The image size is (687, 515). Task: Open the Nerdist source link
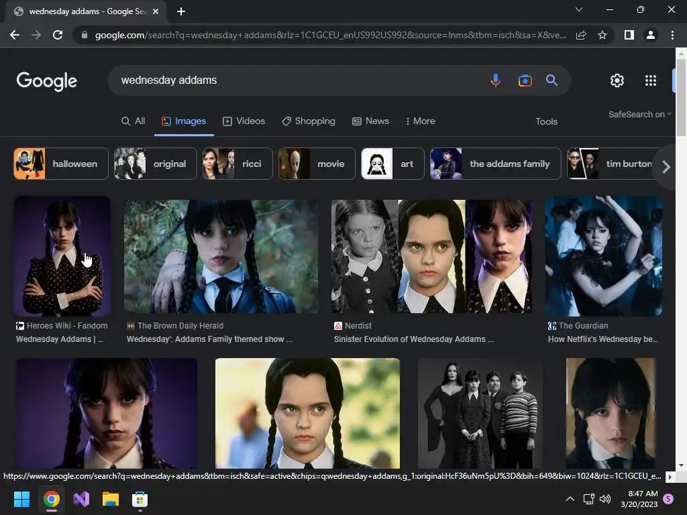tap(353, 326)
